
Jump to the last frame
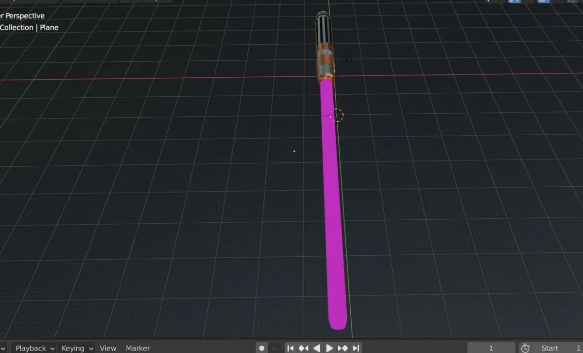click(356, 348)
